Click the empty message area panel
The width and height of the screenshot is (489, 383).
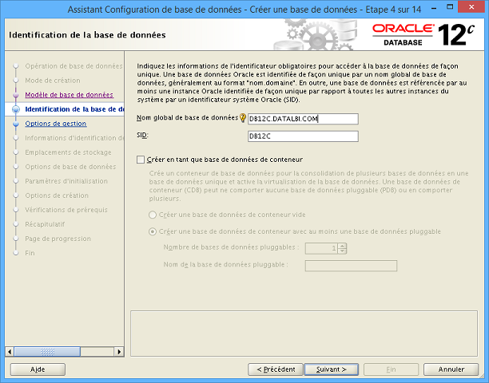click(304, 334)
